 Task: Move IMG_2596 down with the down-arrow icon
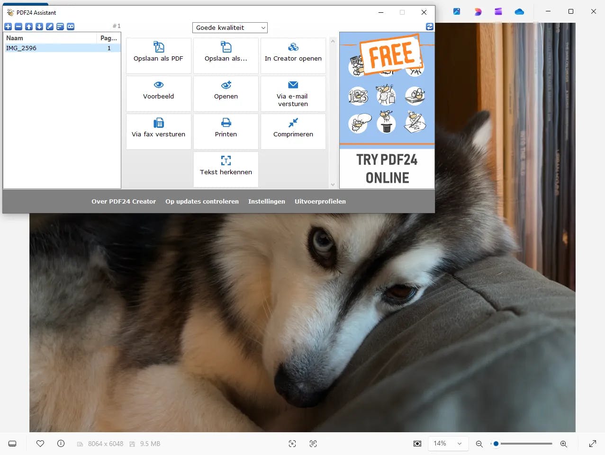(39, 27)
